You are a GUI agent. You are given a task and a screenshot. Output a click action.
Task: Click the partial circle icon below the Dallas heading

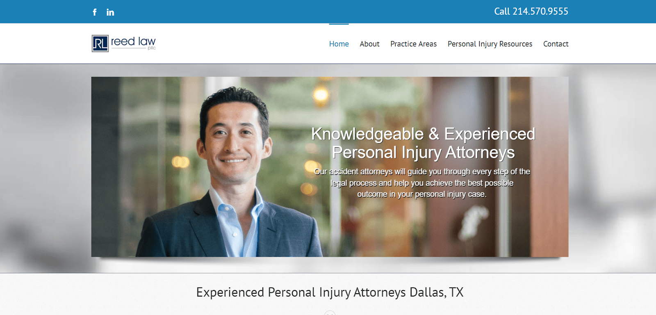coord(330,313)
